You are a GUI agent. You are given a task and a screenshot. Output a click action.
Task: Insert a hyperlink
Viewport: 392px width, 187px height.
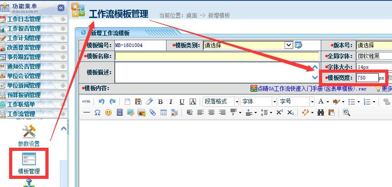pyautogui.click(x=387, y=102)
